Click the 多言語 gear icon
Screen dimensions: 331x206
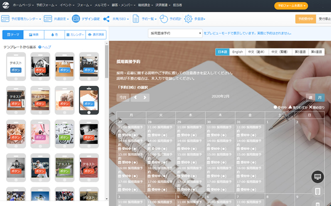[188, 19]
